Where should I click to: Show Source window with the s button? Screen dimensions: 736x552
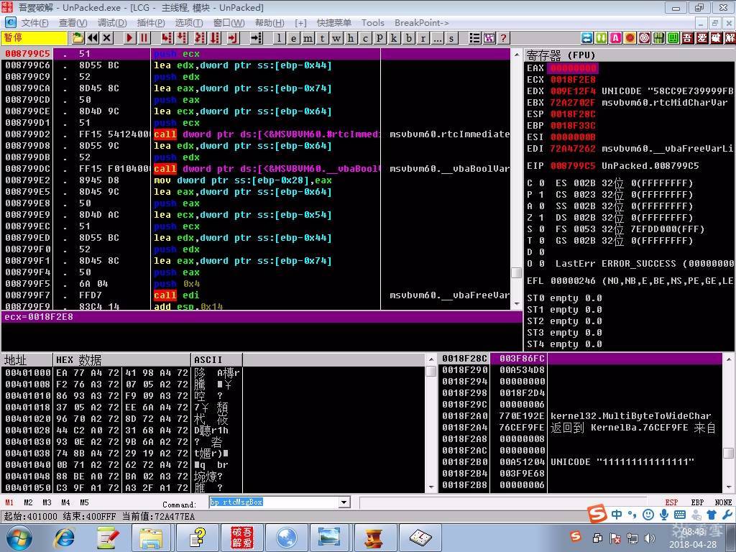point(451,38)
